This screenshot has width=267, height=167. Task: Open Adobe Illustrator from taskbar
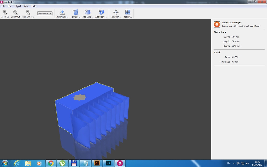(97, 163)
